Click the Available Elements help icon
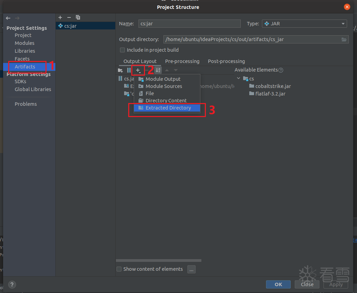This screenshot has width=357, height=293. point(281,70)
